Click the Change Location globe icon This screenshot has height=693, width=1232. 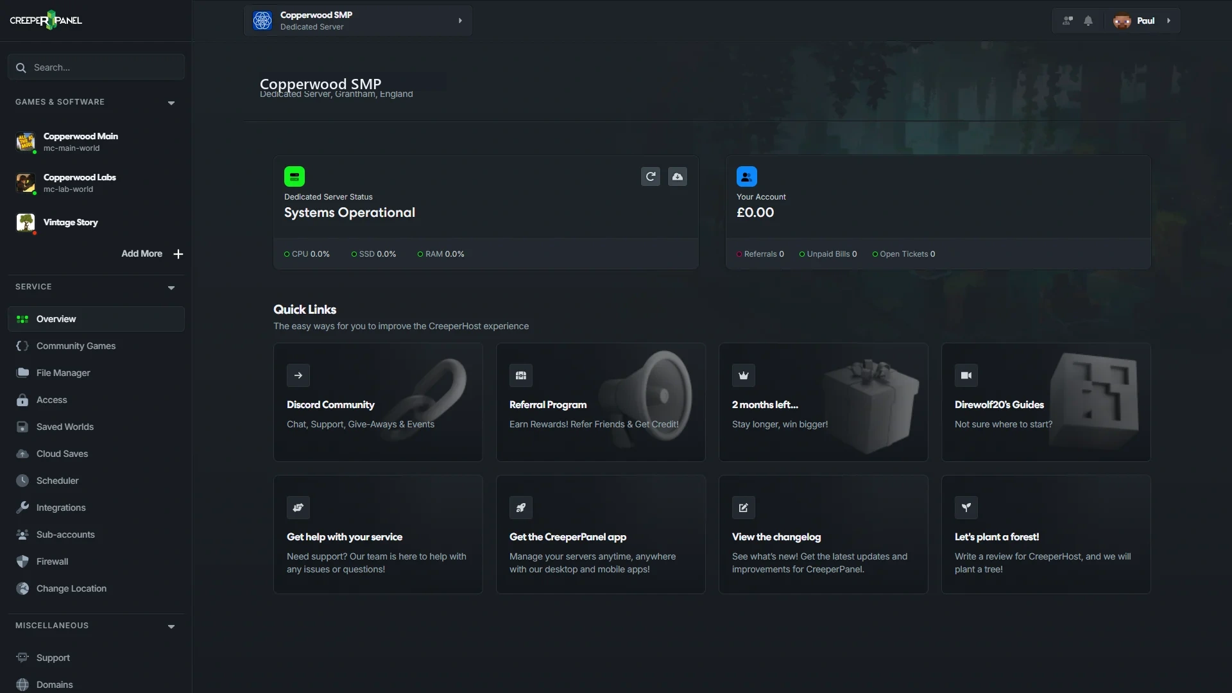coord(22,588)
